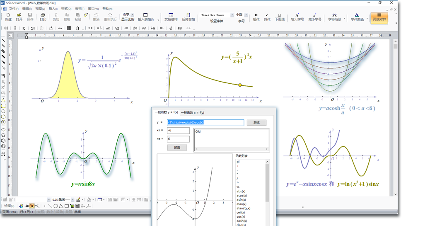Switch to the 一般函数 x = f(y) tab
Image resolution: width=442 pixels, height=226 pixels.
coord(192,112)
